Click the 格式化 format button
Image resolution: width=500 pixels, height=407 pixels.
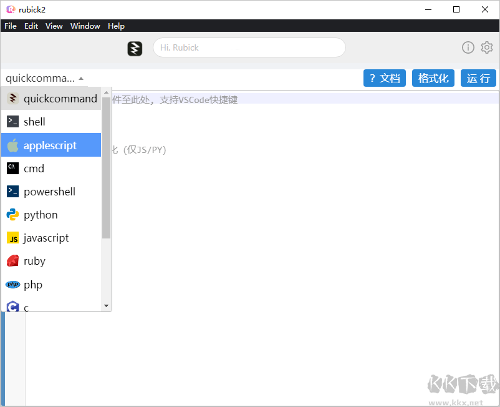[433, 78]
